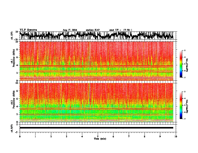Viewport: 198px width, 153px height.
Task: Click the "VLF Spectra" plot title
Action: pyautogui.click(x=28, y=30)
